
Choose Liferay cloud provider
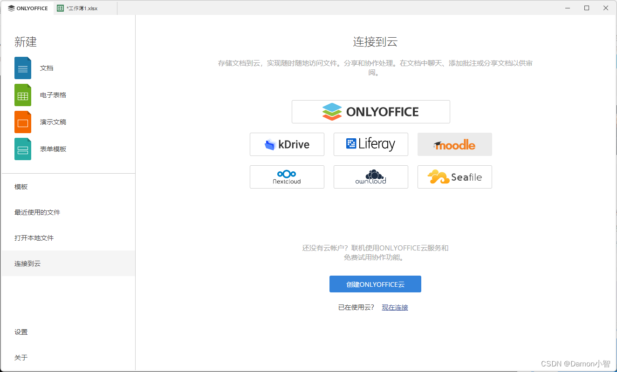pyautogui.click(x=371, y=144)
